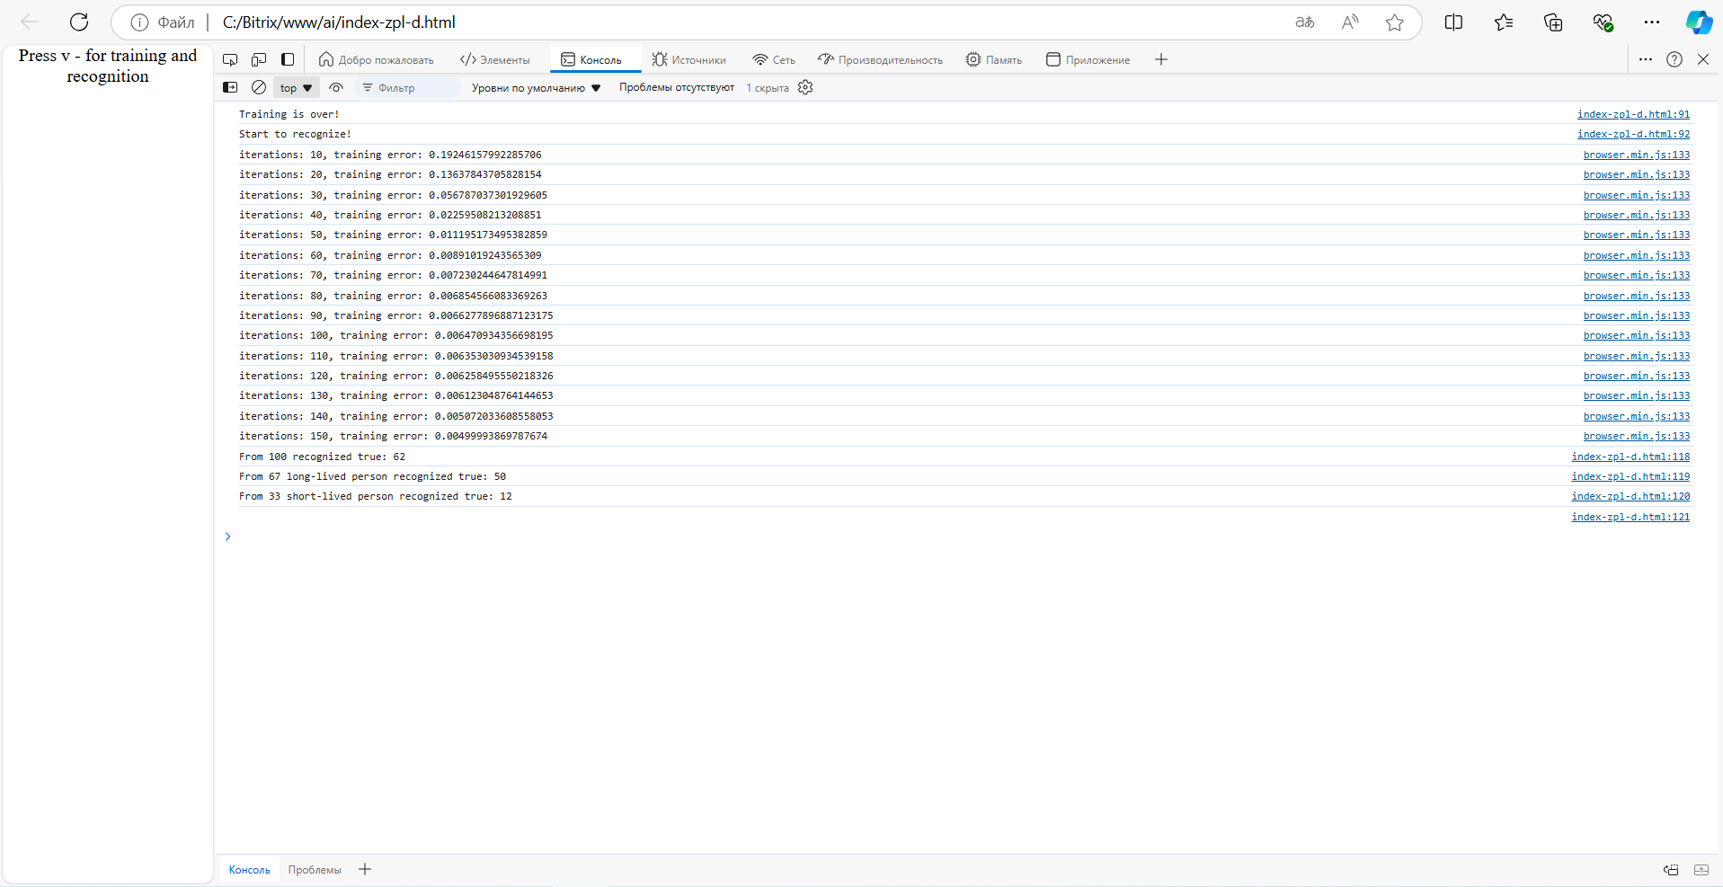Screen dimensions: 1723x887
Task: Open Collections icon in browser toolbar
Action: [1553, 22]
